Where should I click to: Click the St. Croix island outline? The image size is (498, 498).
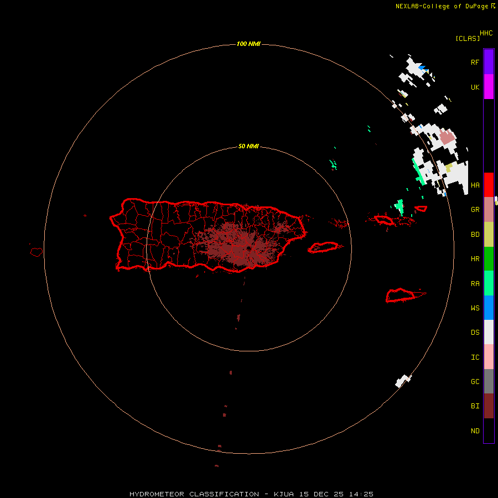click(x=401, y=295)
